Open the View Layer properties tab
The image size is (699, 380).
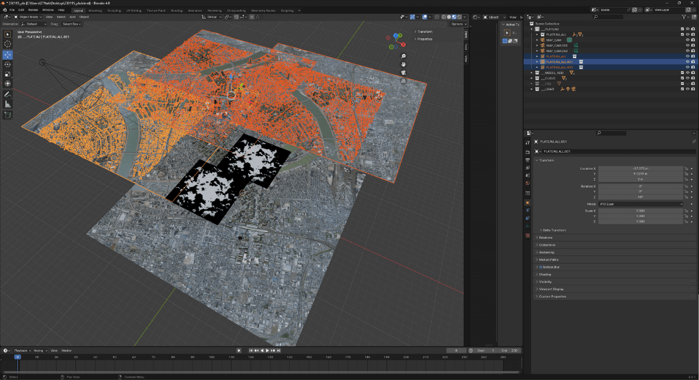[x=528, y=168]
